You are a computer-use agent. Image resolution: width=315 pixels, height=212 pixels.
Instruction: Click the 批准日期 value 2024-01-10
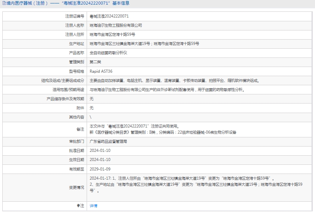[100, 150]
